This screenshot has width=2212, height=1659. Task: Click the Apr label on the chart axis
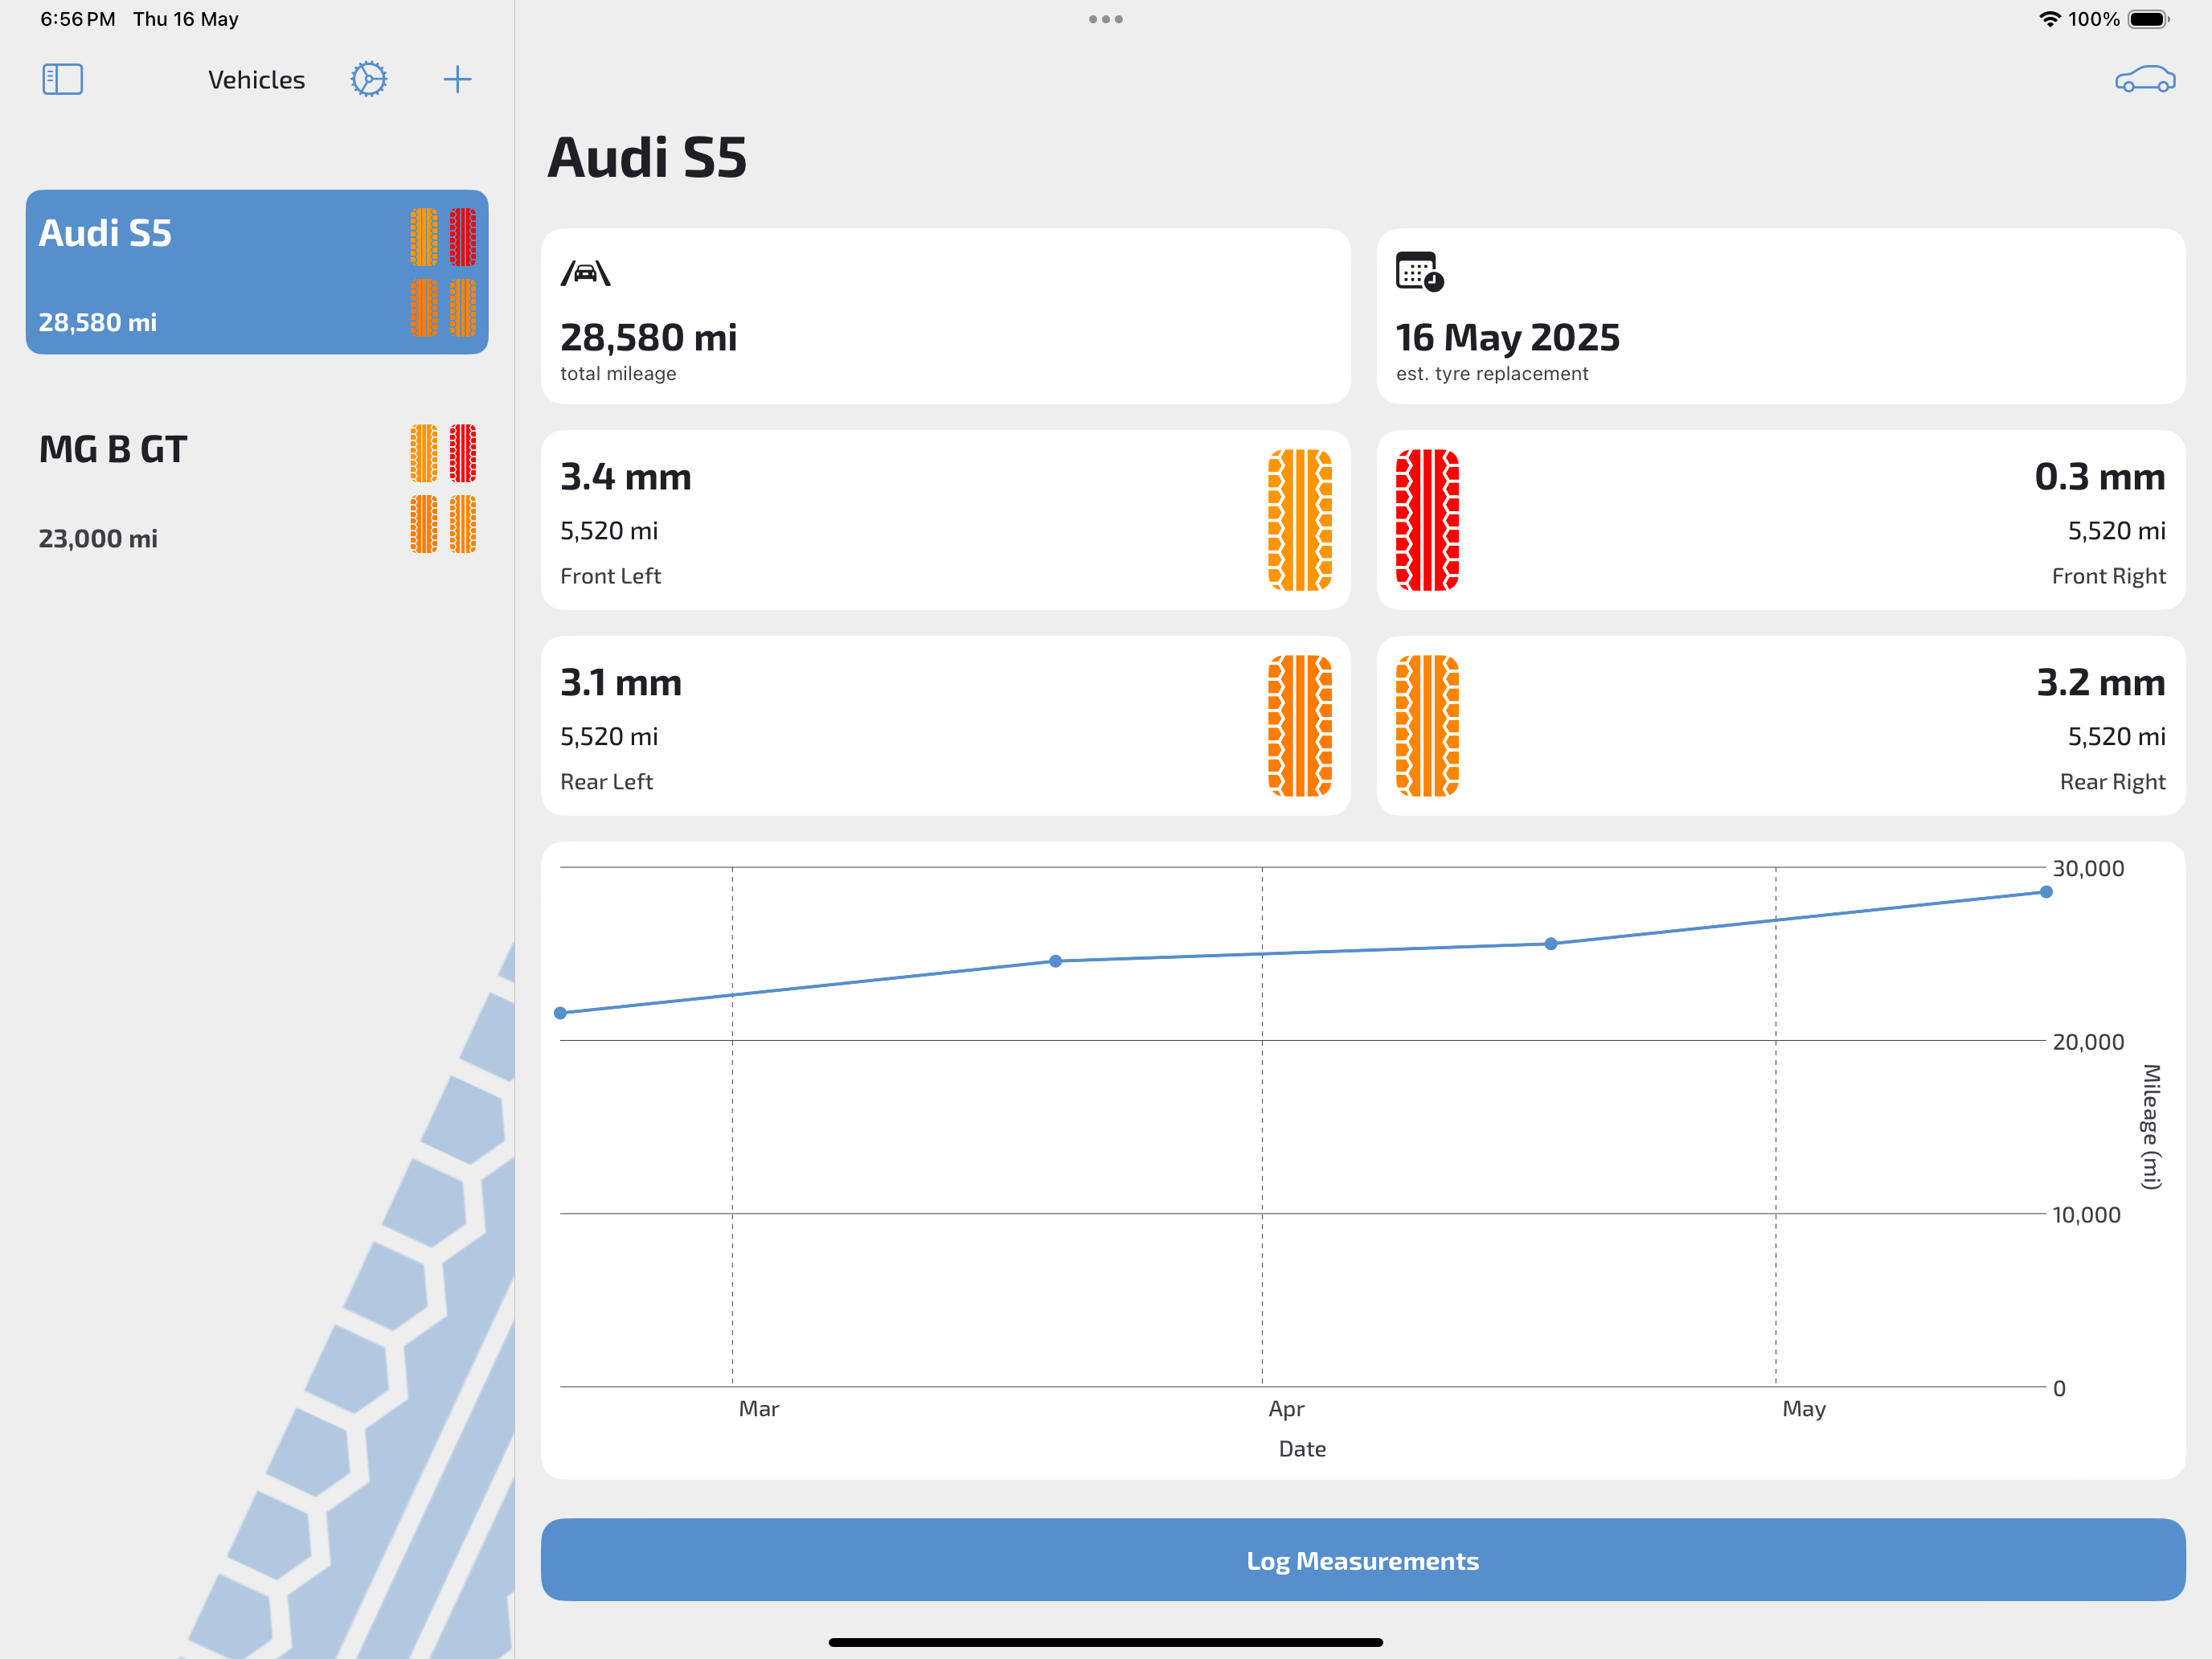(x=1286, y=1409)
